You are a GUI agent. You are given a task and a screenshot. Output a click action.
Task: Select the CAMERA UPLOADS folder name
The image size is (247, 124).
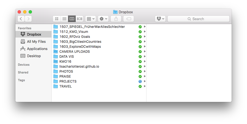point(75,51)
